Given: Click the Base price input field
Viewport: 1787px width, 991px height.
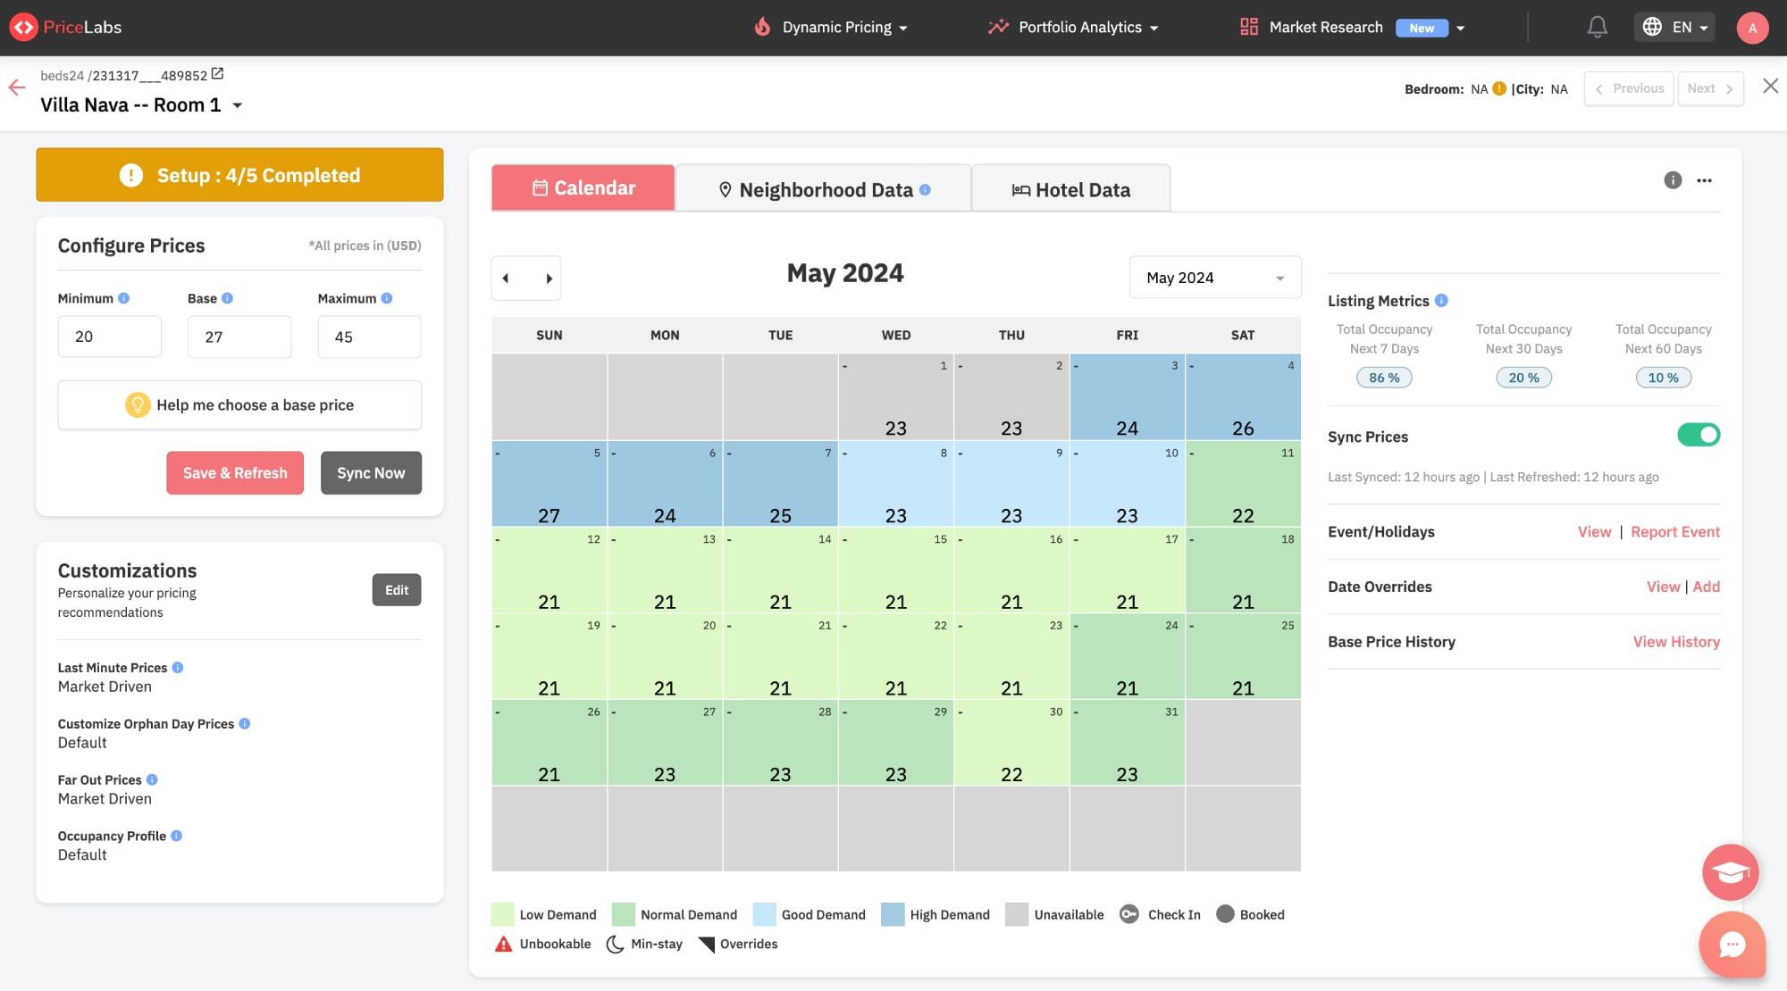Looking at the screenshot, I should [239, 336].
